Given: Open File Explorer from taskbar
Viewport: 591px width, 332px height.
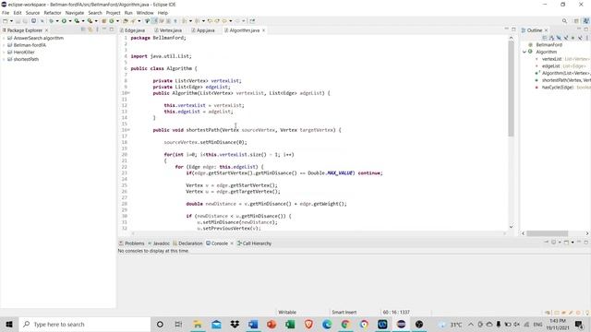Looking at the screenshot, I should (x=198, y=324).
